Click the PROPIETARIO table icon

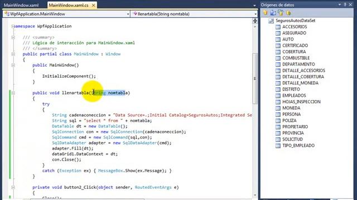coord(278,127)
